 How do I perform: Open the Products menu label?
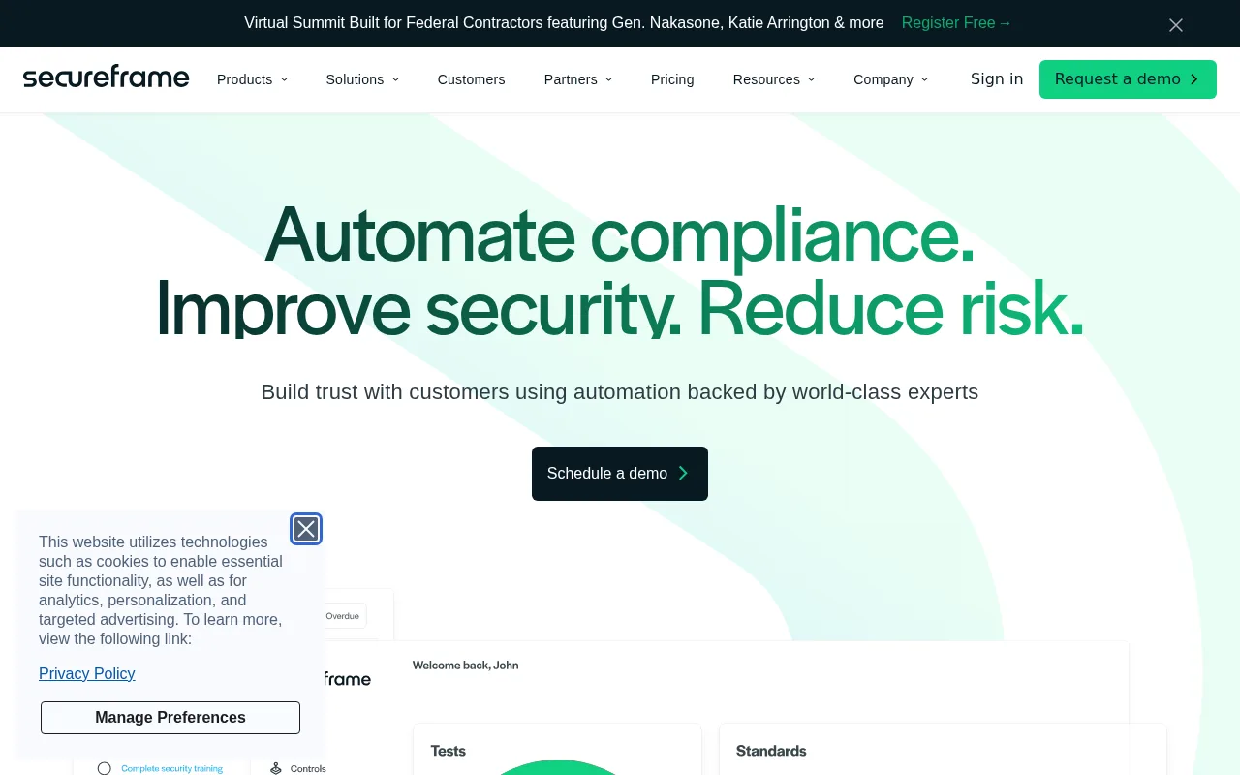pyautogui.click(x=244, y=79)
